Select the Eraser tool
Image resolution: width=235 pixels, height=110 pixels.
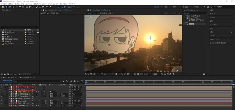point(43,7)
